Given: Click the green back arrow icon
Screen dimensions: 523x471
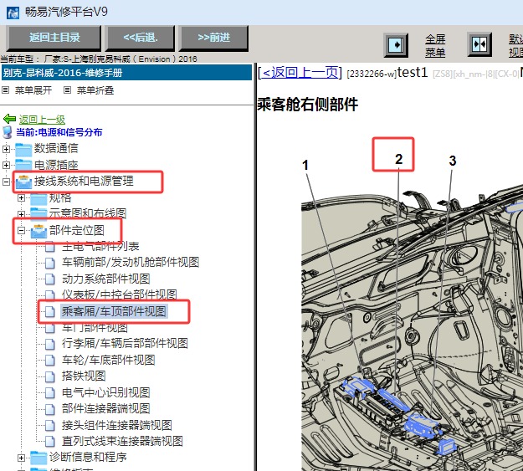Looking at the screenshot, I should click(x=9, y=119).
